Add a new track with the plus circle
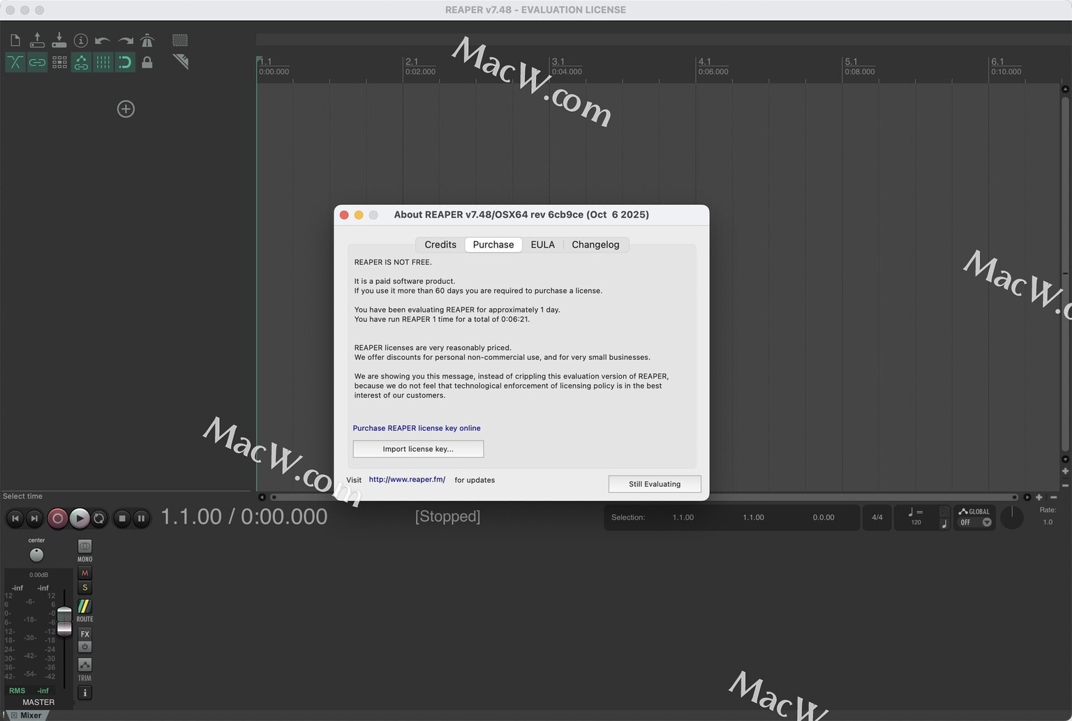 click(x=126, y=109)
